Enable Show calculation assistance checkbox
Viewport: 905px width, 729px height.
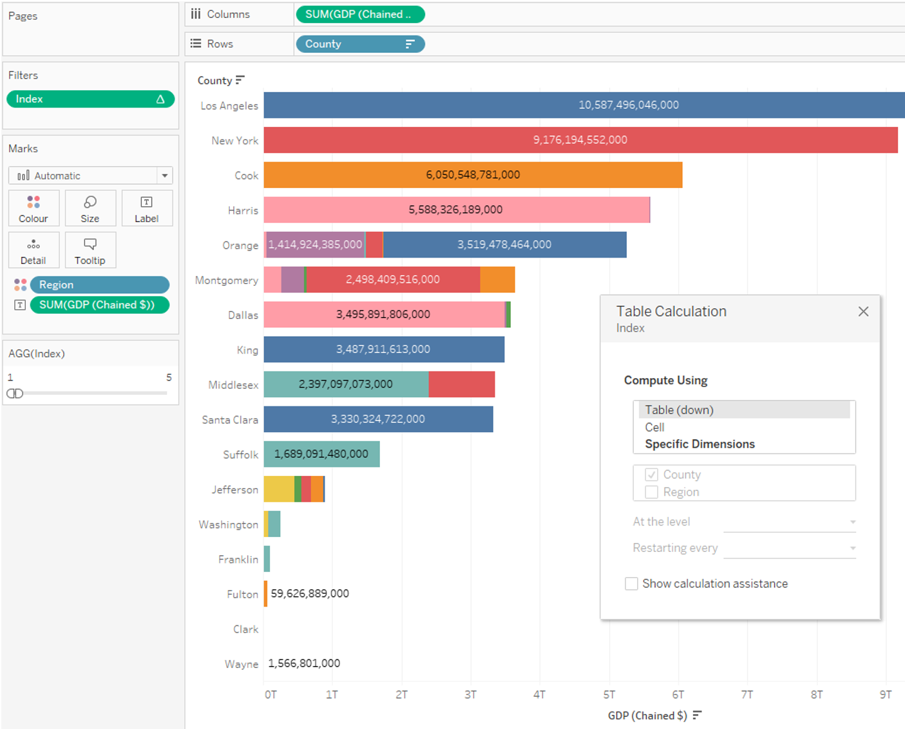tap(632, 583)
